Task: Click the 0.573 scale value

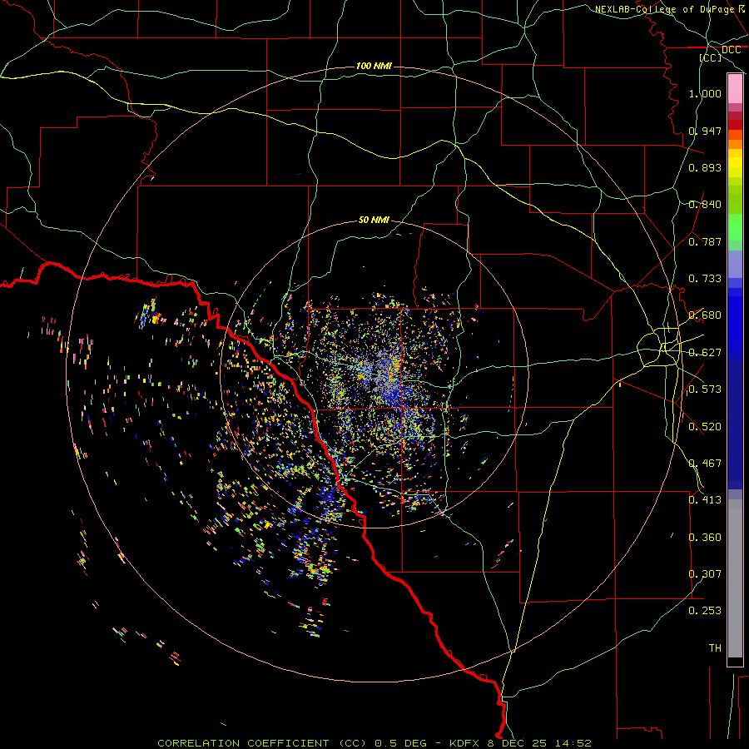Action: 705,389
